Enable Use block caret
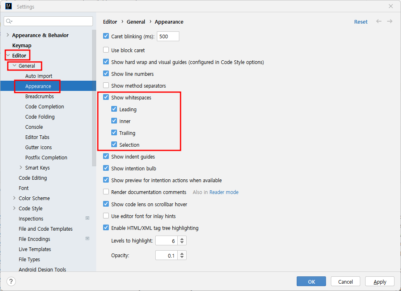The height and width of the screenshot is (291, 401). 106,50
